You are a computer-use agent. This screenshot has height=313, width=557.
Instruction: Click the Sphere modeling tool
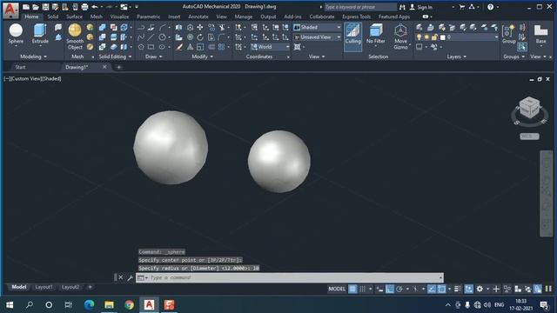click(16, 34)
